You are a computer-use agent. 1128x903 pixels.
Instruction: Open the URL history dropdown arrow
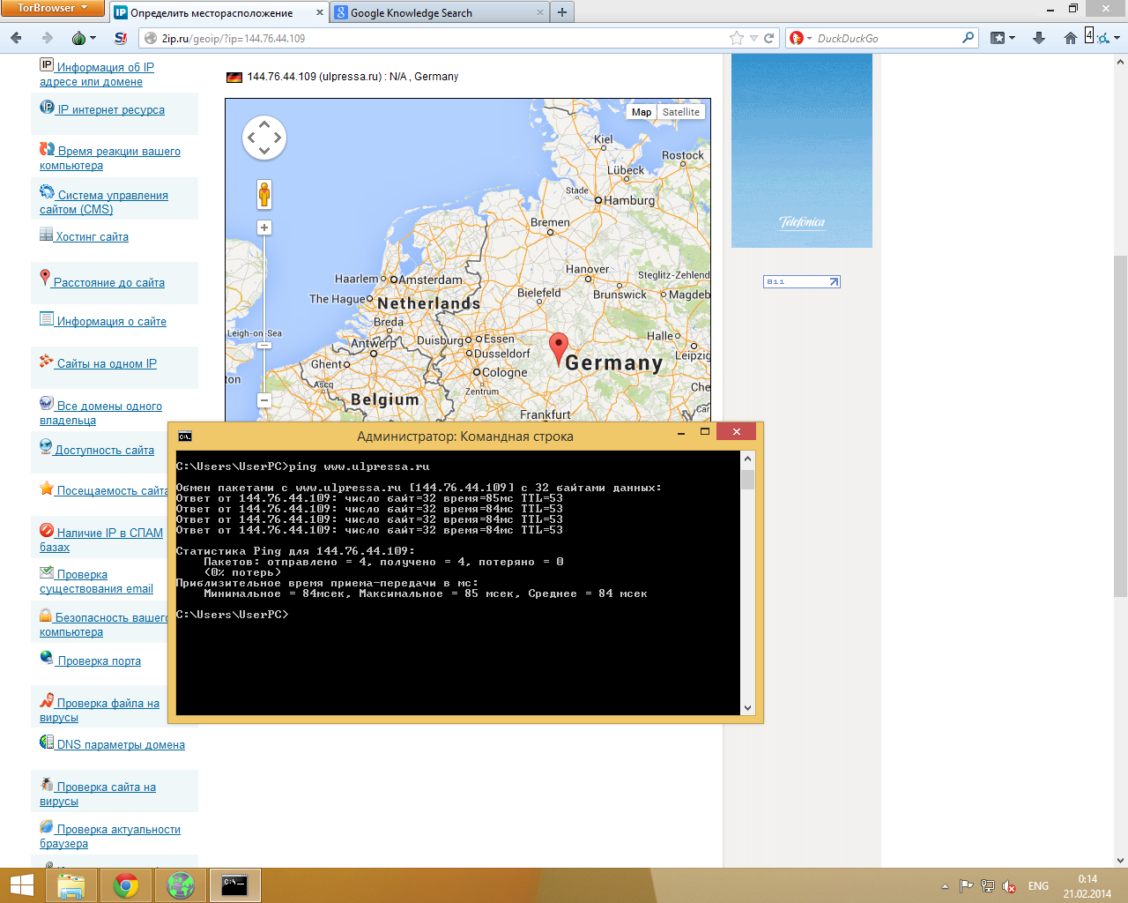753,38
